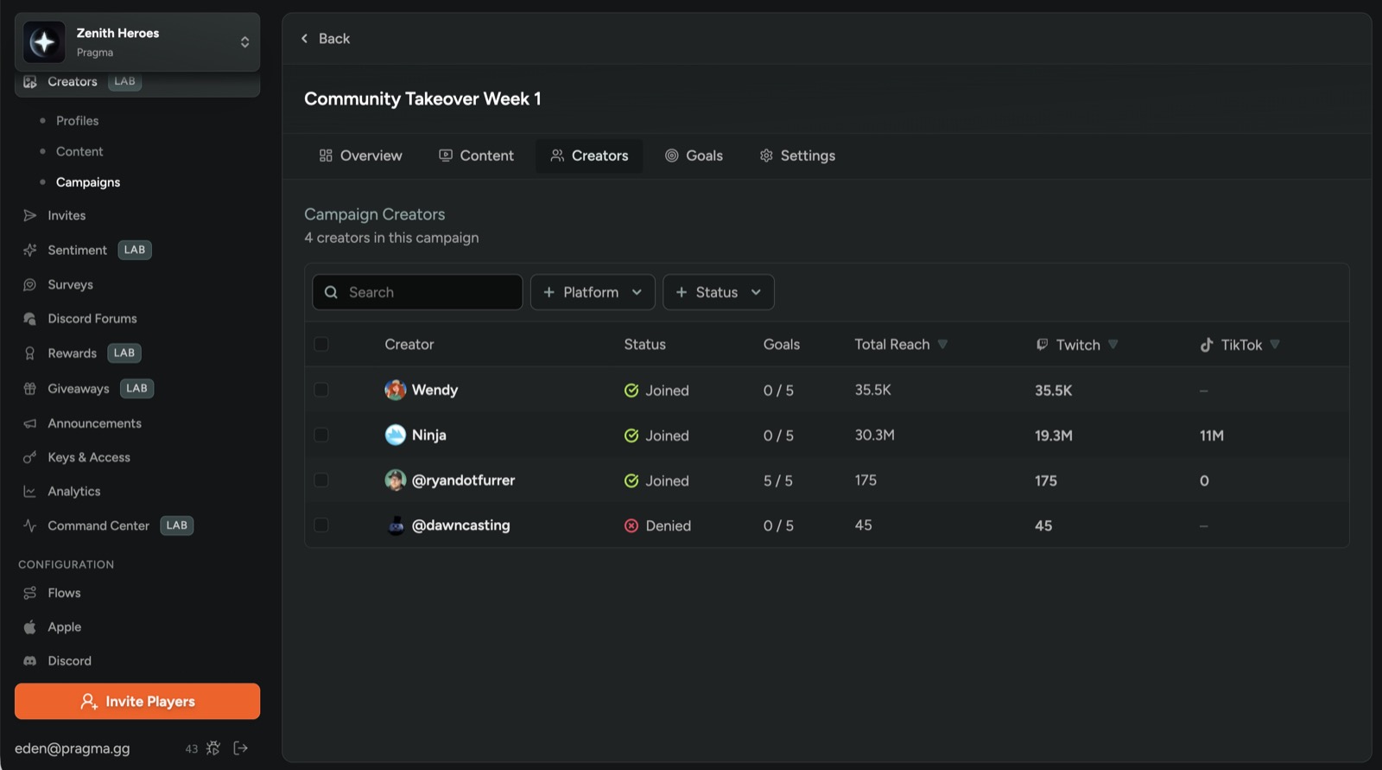
Task: Click the TikTok column logo icon
Action: pos(1207,345)
